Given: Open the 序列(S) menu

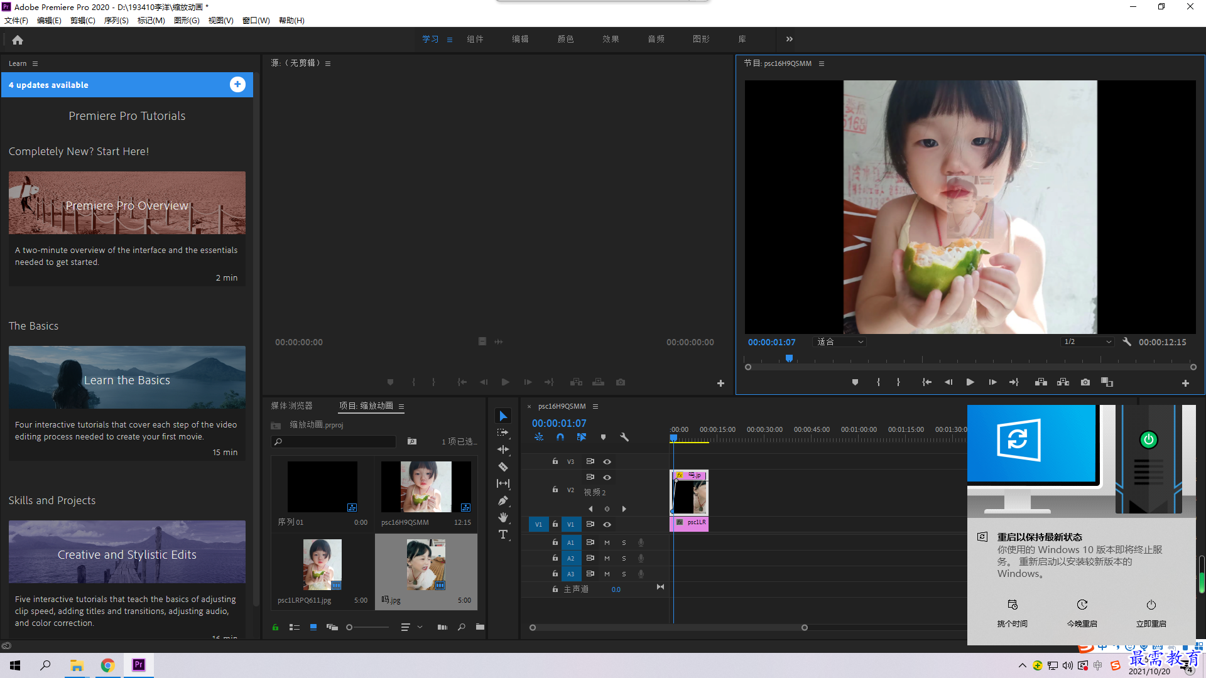Looking at the screenshot, I should click(116, 21).
